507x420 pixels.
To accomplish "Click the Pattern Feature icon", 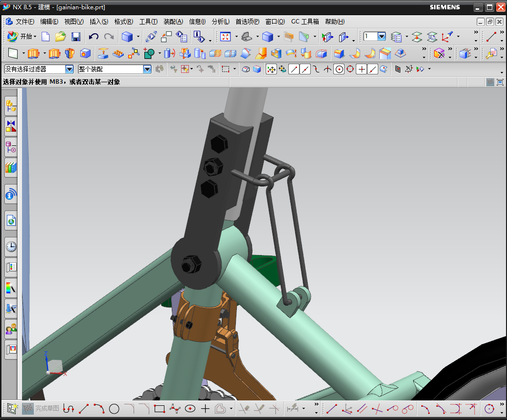I will (x=118, y=53).
